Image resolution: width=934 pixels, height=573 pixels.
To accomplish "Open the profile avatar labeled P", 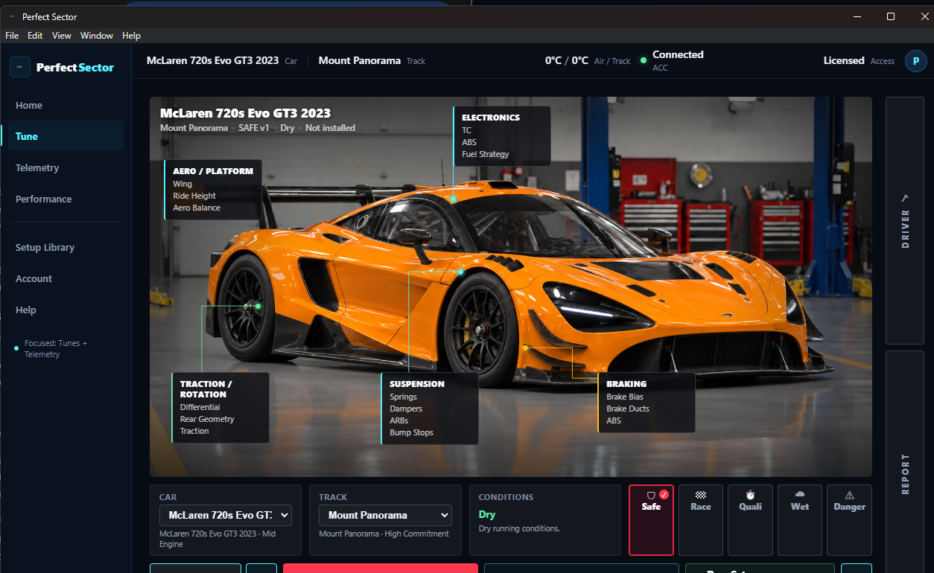I will pyautogui.click(x=915, y=61).
